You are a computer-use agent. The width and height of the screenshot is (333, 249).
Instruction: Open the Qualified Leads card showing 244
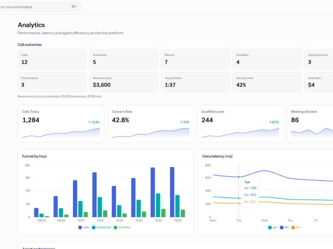[x=240, y=124]
